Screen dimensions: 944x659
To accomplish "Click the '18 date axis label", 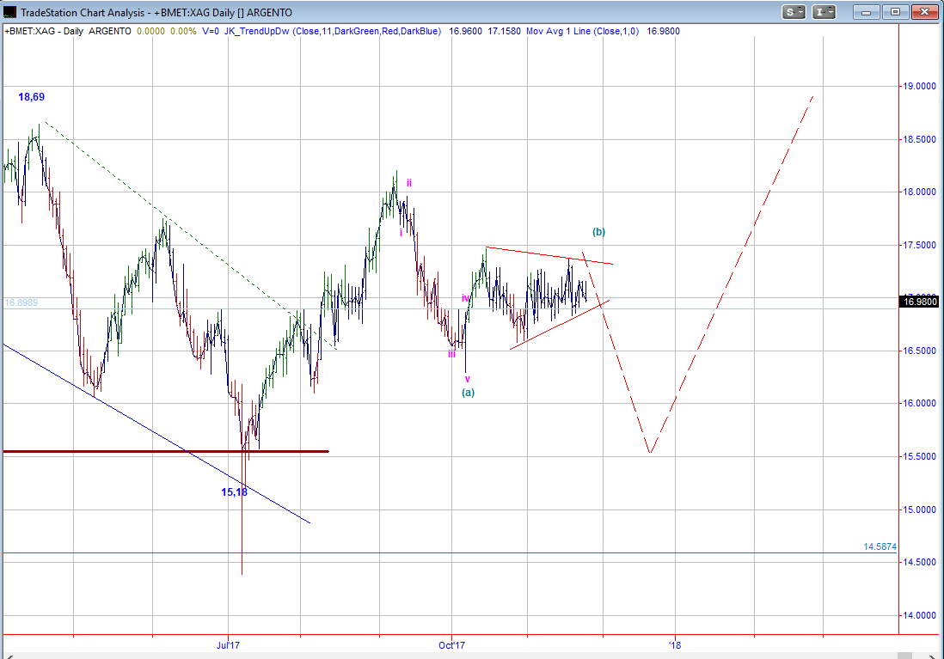I will 675,645.
